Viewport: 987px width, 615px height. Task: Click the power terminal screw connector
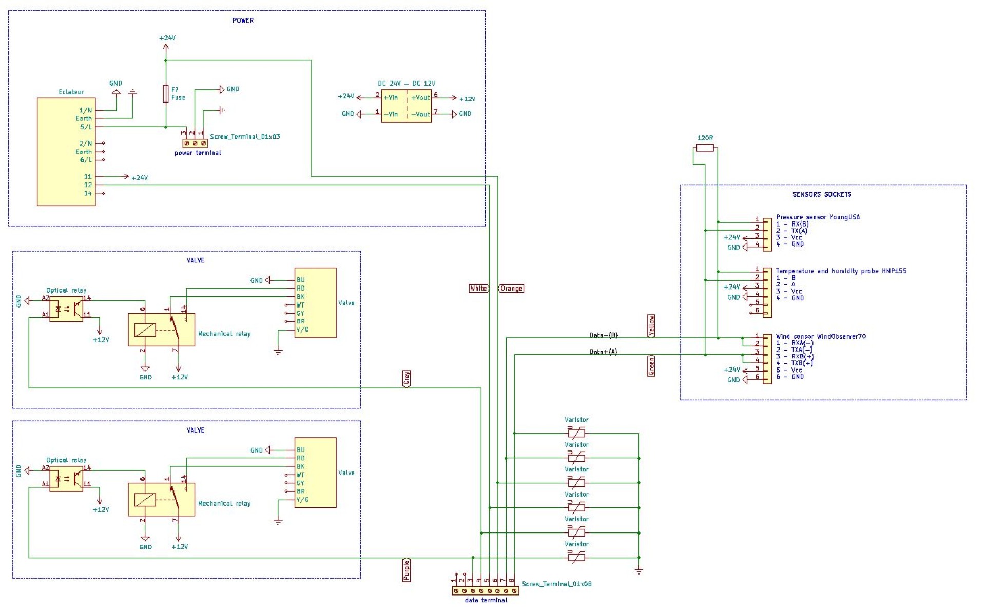(195, 143)
